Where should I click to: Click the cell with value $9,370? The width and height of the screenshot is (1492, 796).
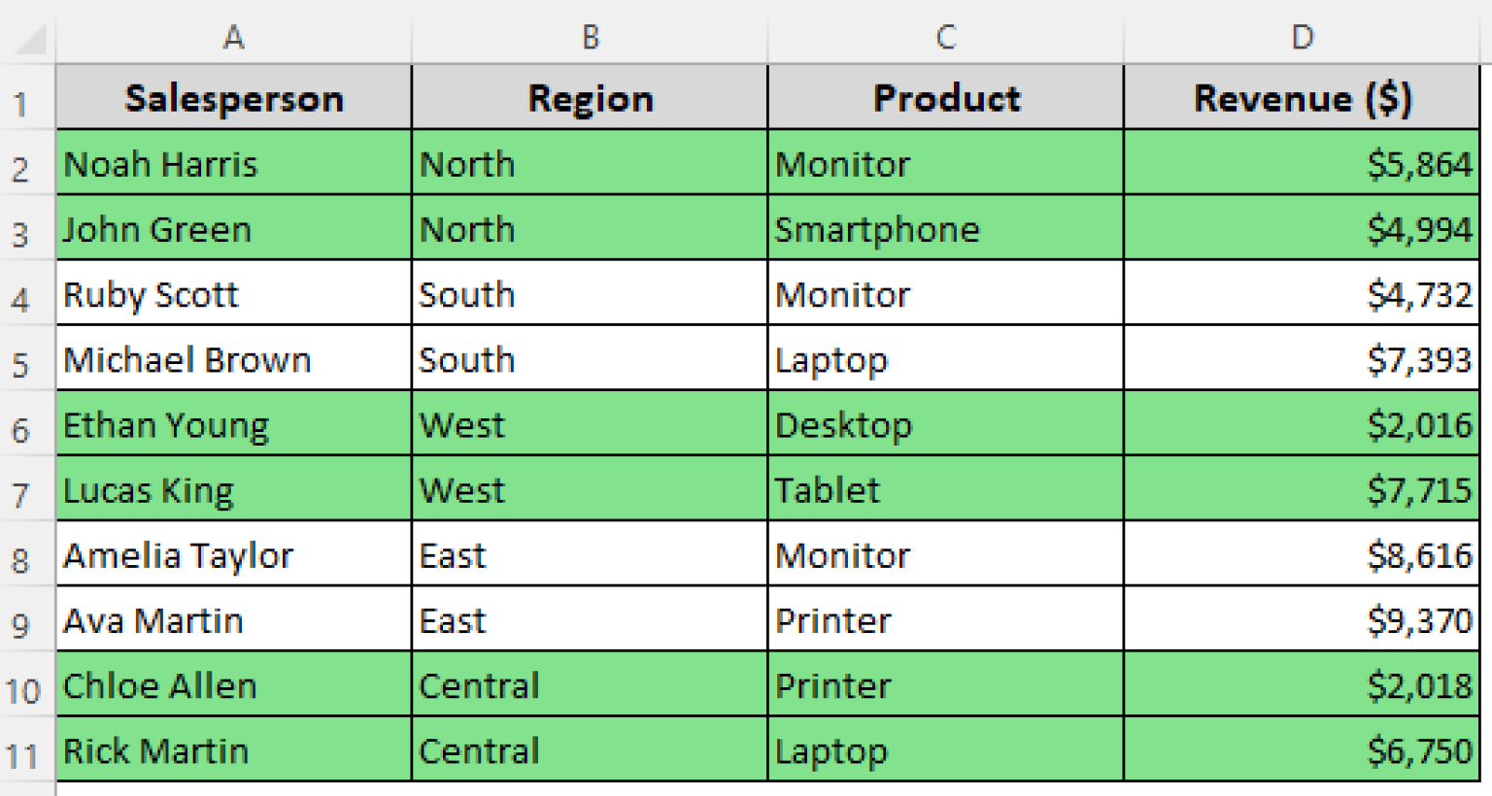1302,619
